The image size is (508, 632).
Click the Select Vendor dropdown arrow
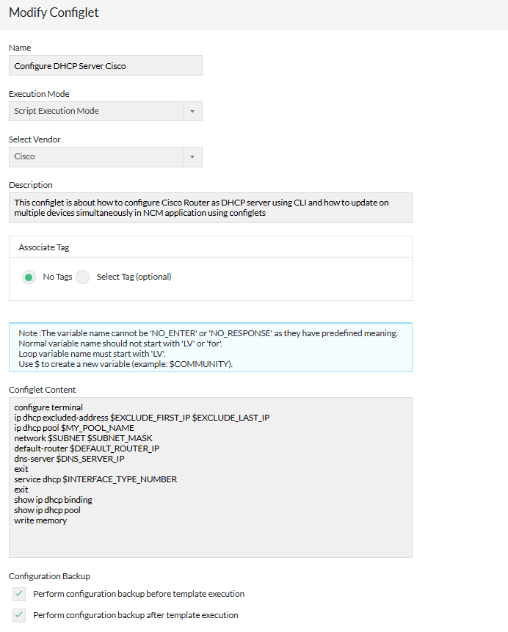194,156
